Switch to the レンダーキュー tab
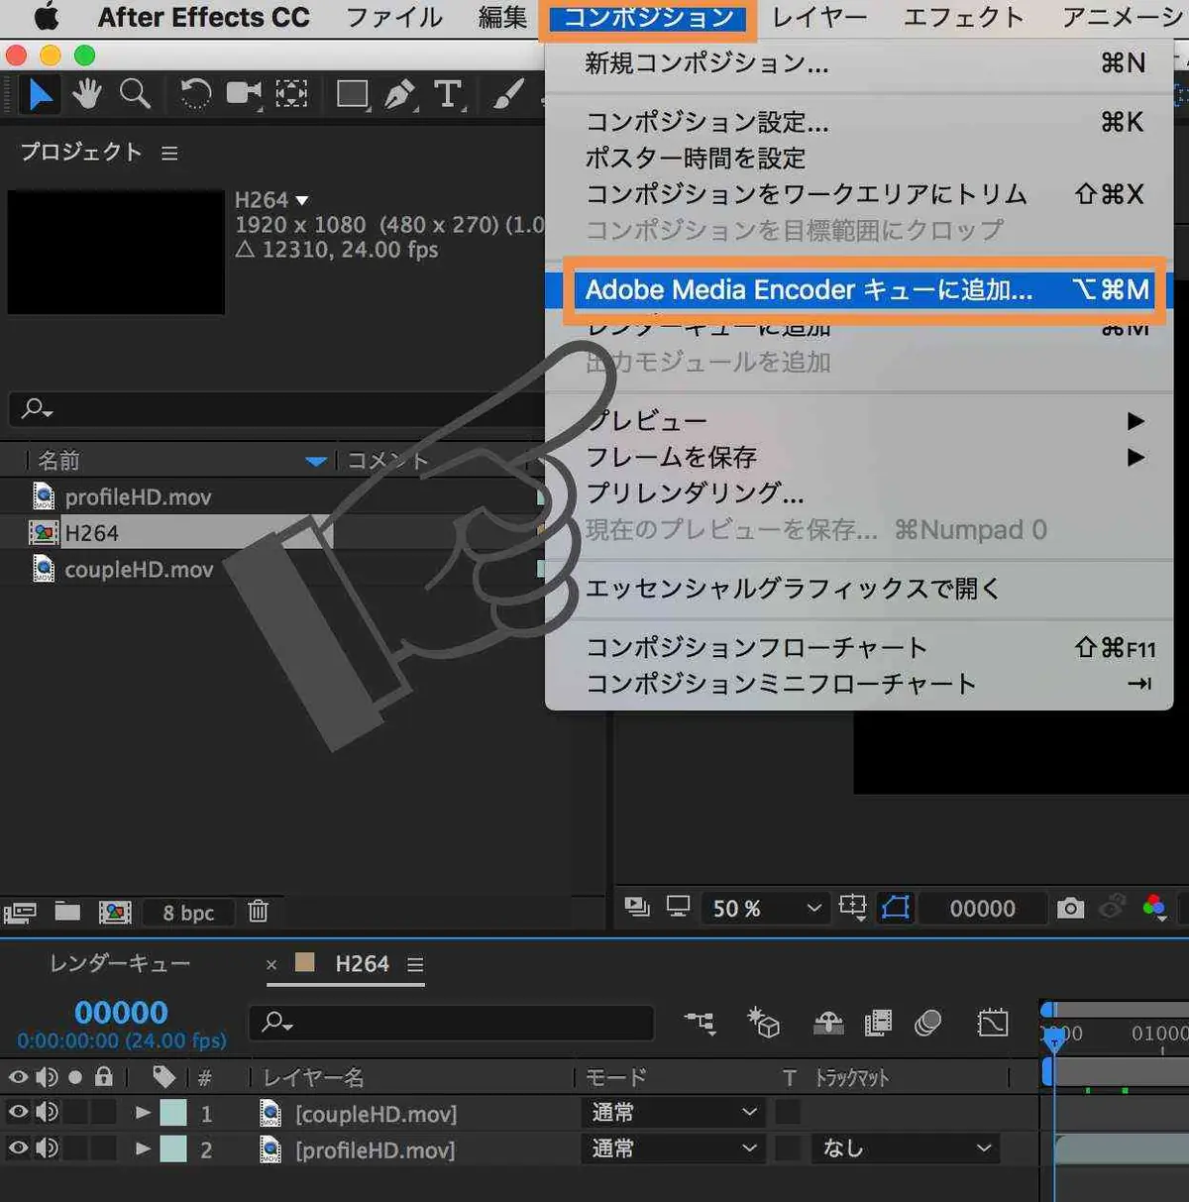This screenshot has height=1202, width=1189. (119, 963)
